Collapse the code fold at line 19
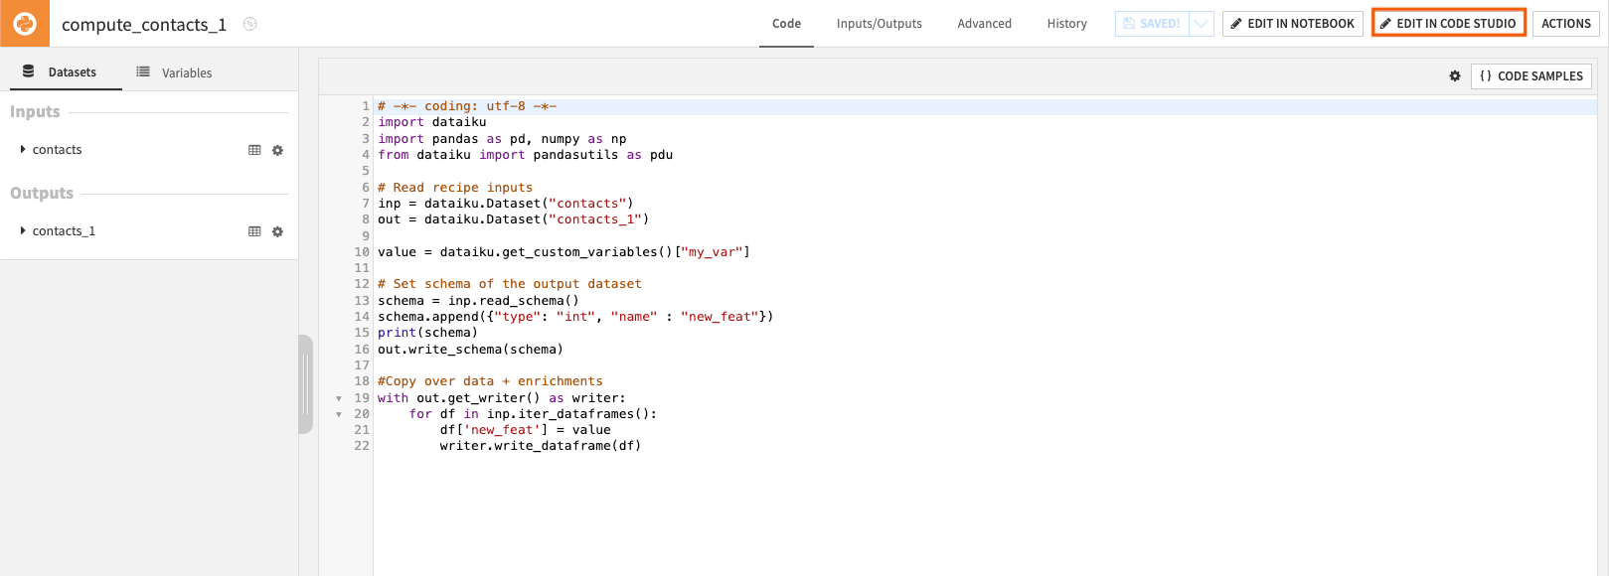 pyautogui.click(x=339, y=398)
